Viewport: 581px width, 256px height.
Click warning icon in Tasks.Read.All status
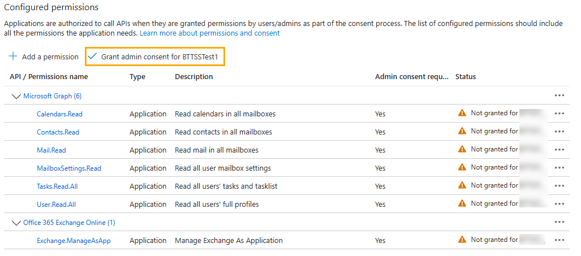click(462, 185)
